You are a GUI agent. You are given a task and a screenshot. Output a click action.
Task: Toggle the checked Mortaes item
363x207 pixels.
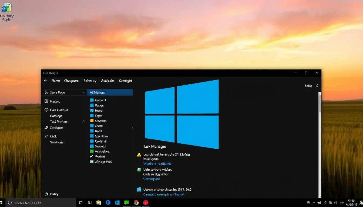coord(92,156)
